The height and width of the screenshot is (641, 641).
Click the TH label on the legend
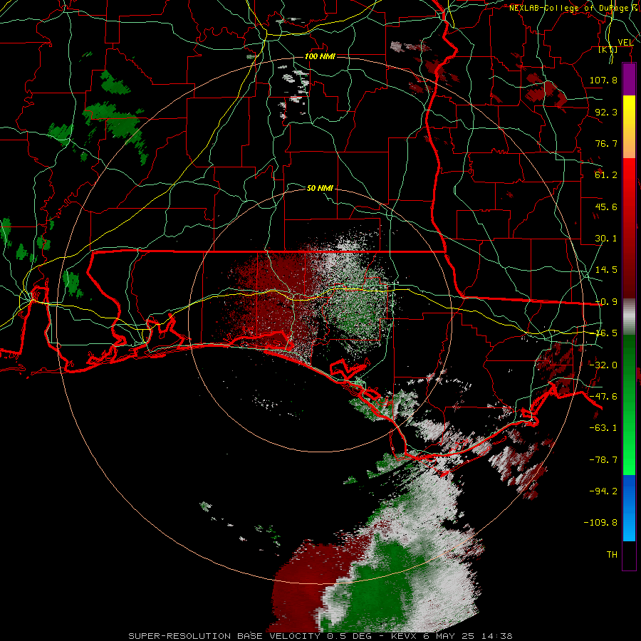[612, 555]
